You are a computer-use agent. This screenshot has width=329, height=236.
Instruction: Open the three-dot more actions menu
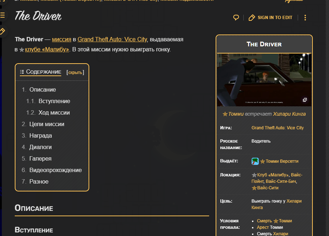coord(305,18)
